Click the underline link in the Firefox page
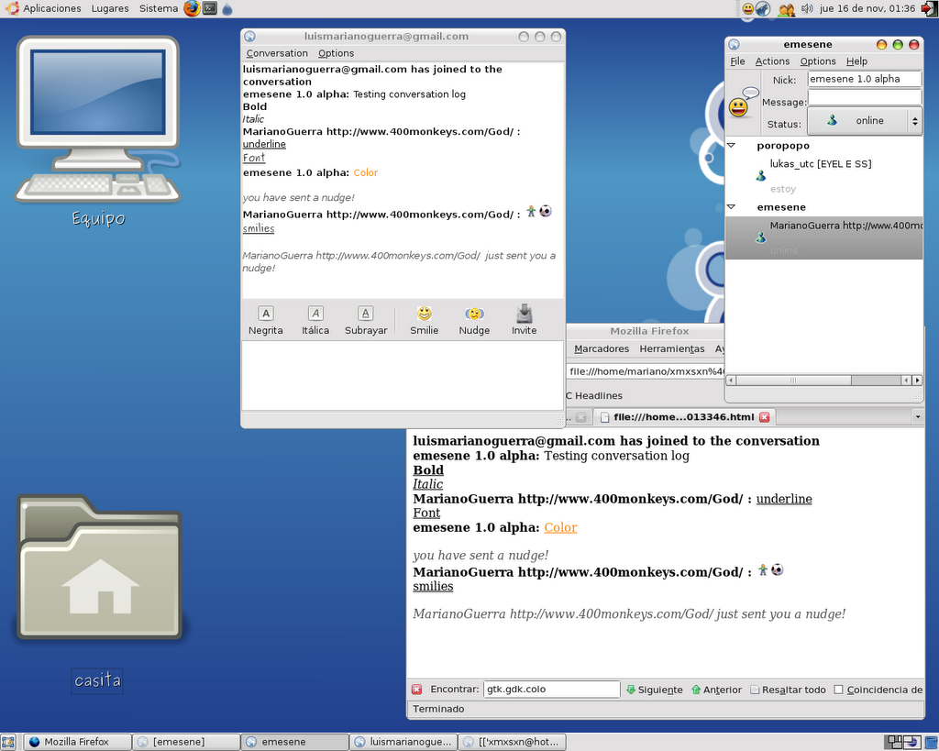939x751 pixels. [x=784, y=499]
